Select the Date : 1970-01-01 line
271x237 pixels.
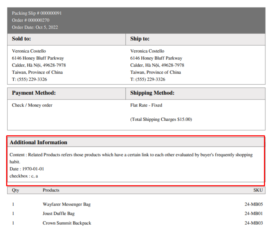(27, 169)
